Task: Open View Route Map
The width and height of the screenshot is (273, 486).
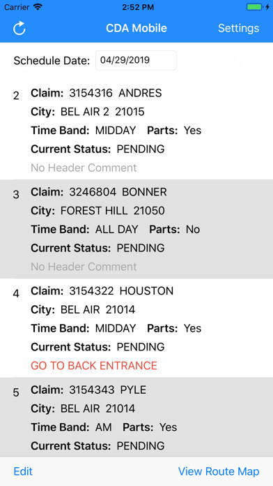Action: pos(219,471)
